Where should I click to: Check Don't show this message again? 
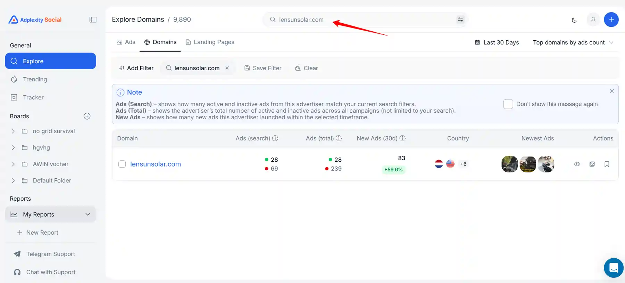[x=508, y=104]
